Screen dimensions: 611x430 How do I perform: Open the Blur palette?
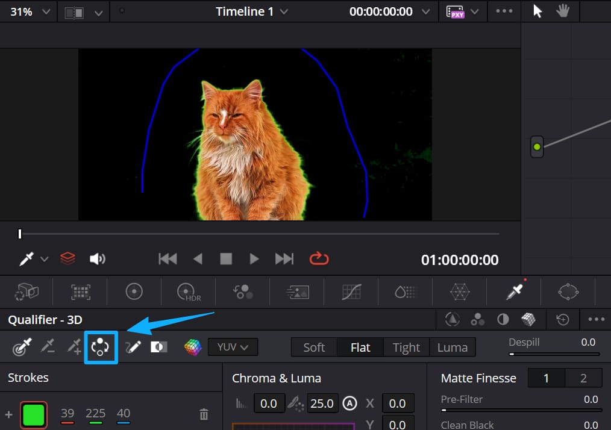(404, 291)
